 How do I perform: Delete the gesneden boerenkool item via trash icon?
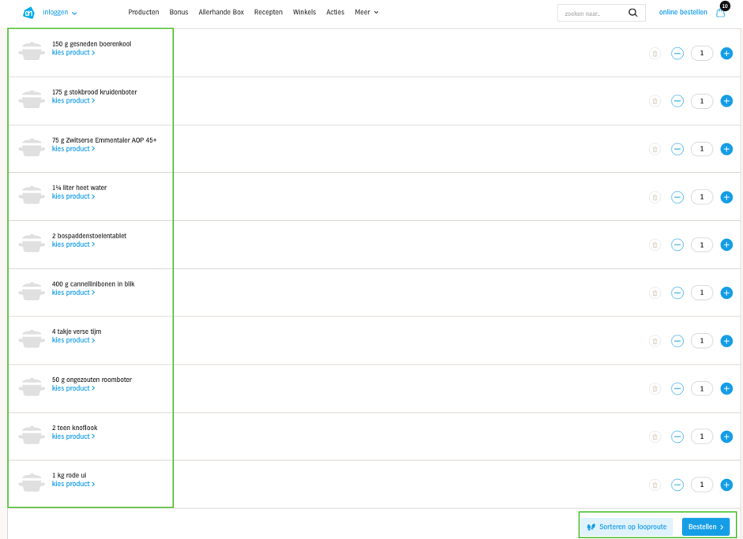655,54
